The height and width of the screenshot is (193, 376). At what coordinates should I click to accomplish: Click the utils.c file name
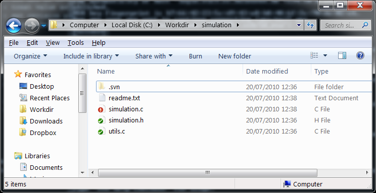coord(117,132)
